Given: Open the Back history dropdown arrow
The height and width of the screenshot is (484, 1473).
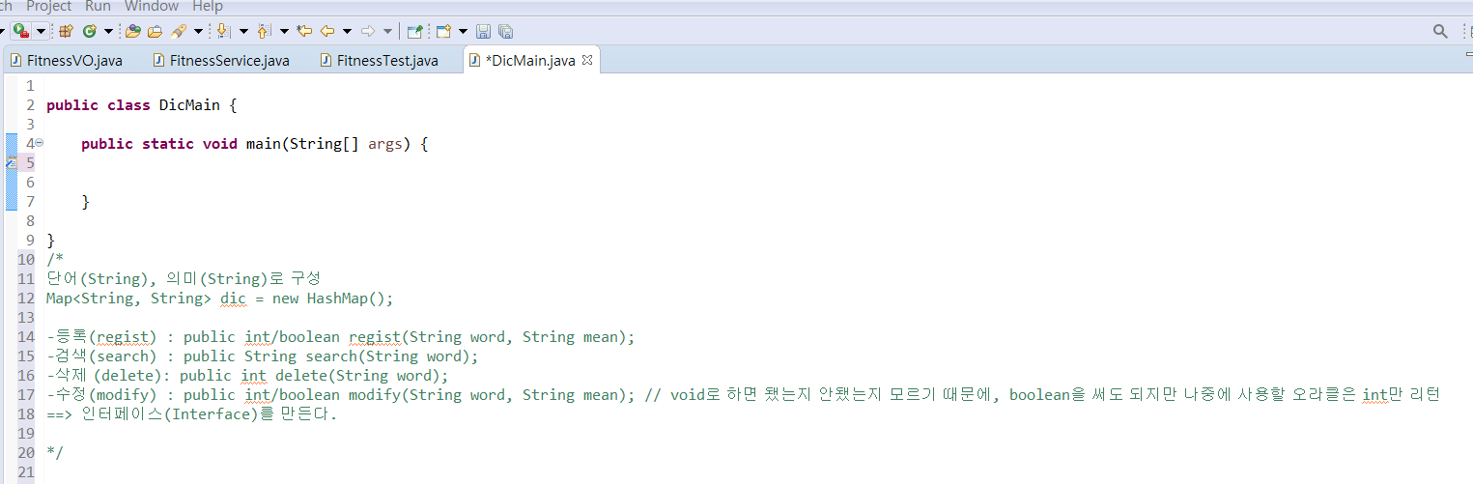Looking at the screenshot, I should pos(347,31).
